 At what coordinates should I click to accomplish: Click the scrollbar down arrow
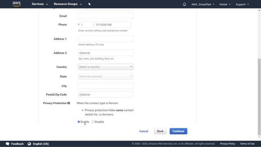[259, 137]
